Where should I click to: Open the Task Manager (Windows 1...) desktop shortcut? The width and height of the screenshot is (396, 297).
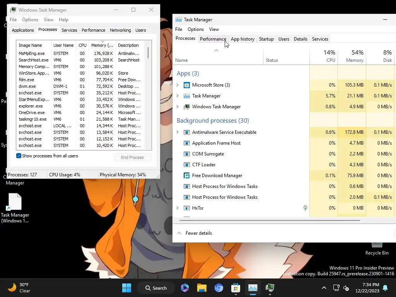[15, 208]
